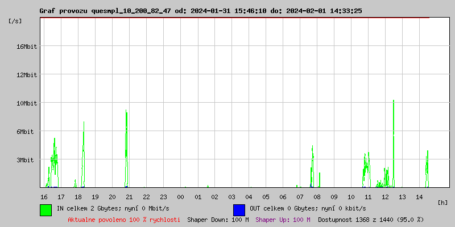Select the 08 hour mark on the x-axis
The image size is (455, 227).
click(x=317, y=196)
